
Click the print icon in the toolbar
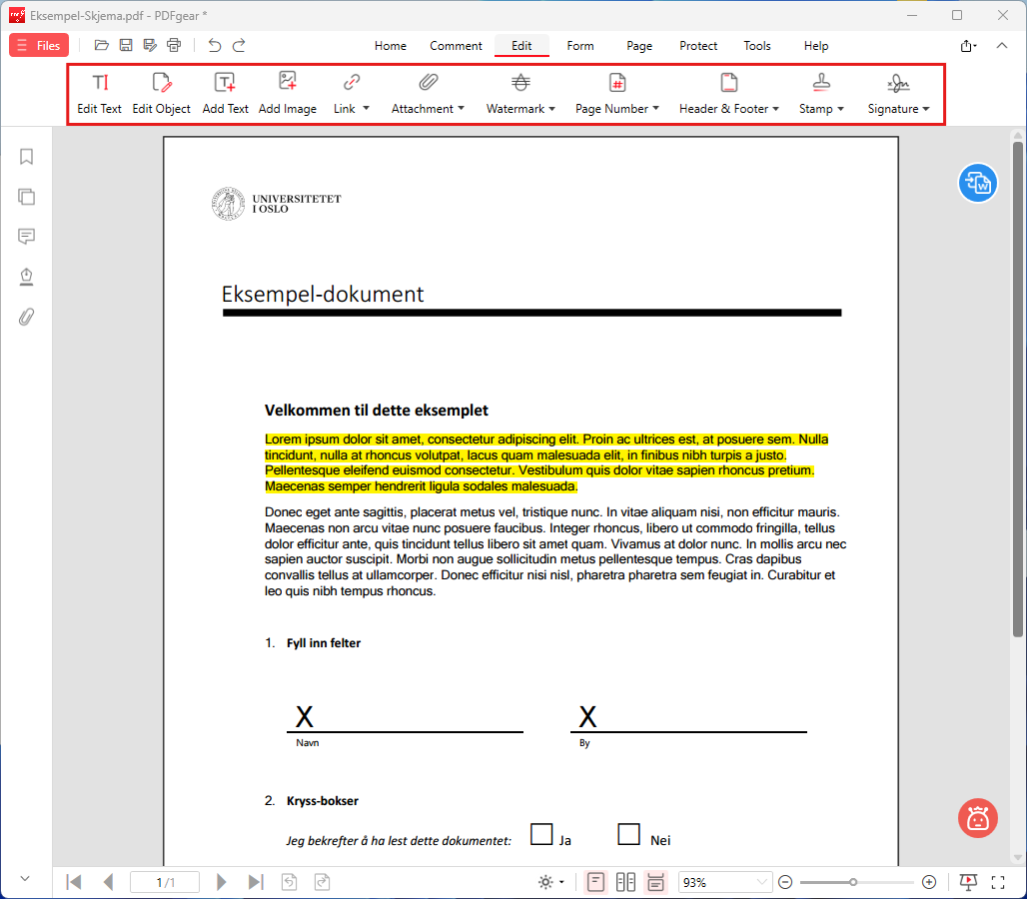point(174,45)
